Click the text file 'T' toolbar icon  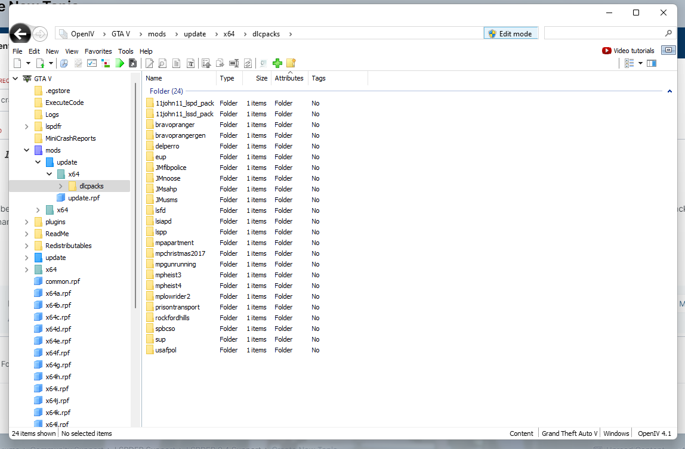click(191, 63)
